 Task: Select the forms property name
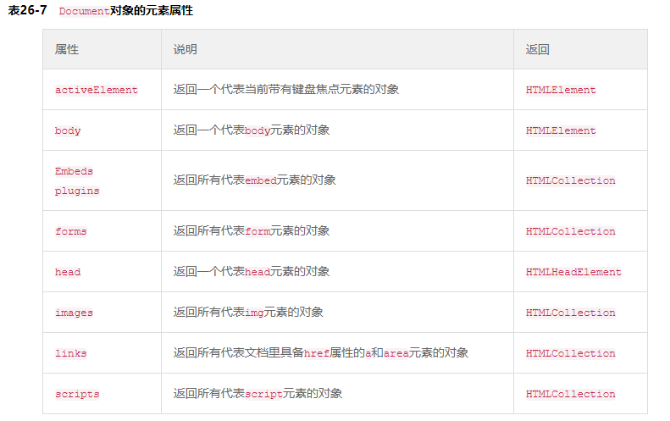coord(70,231)
